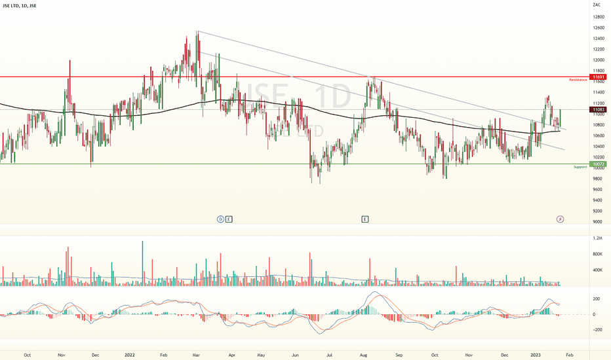Image resolution: width=611 pixels, height=360 pixels.
Task: Click the 2022 label on time axis
Action: 129,355
